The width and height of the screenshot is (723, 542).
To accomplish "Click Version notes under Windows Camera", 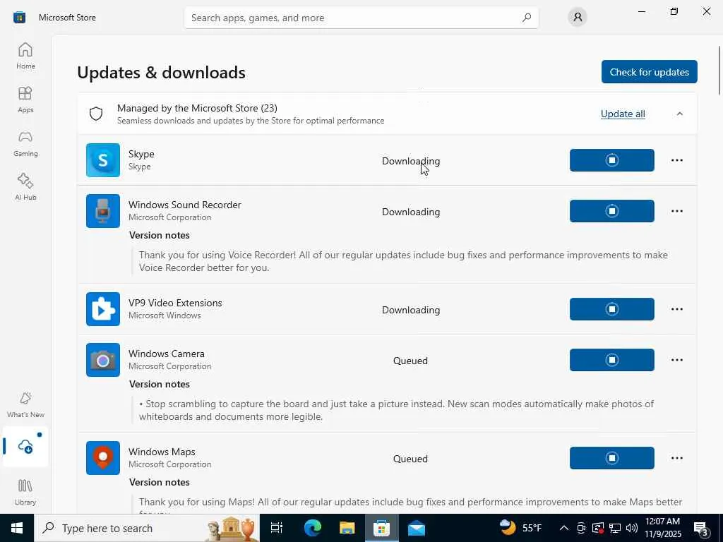I will (x=160, y=384).
